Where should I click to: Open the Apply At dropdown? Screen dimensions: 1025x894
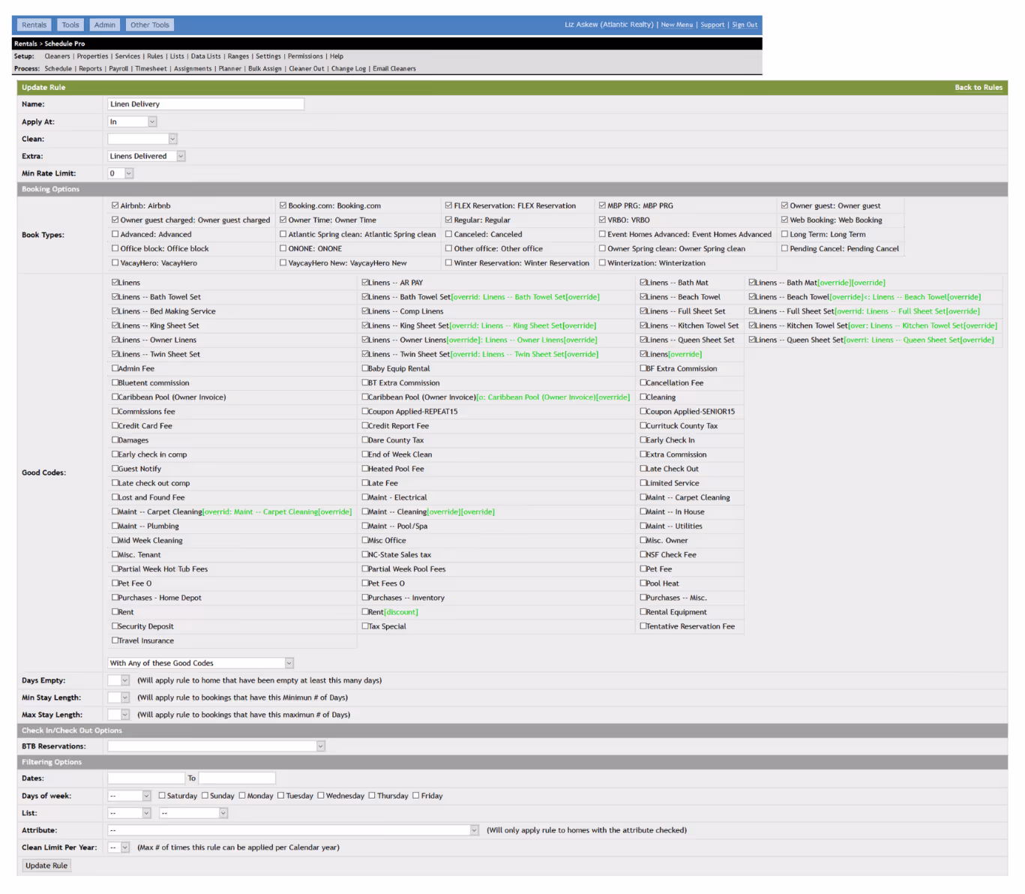[x=132, y=121]
